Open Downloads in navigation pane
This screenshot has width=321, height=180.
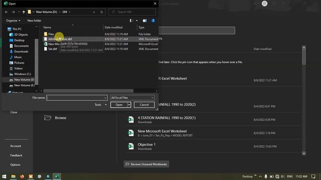pyautogui.click(x=21, y=51)
